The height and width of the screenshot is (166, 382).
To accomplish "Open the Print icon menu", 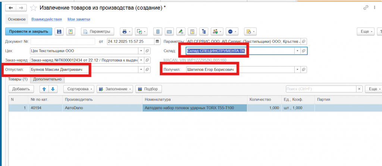I will click(126, 32).
